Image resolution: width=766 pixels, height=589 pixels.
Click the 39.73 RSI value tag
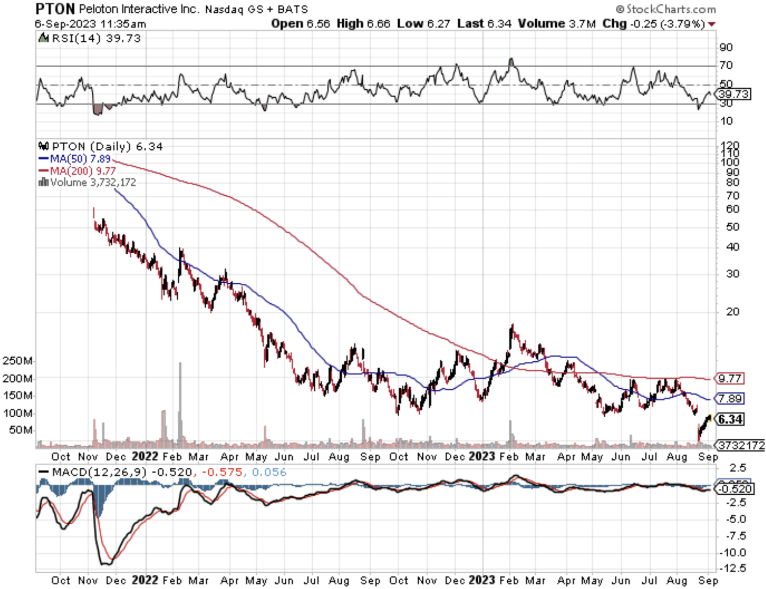pos(734,94)
